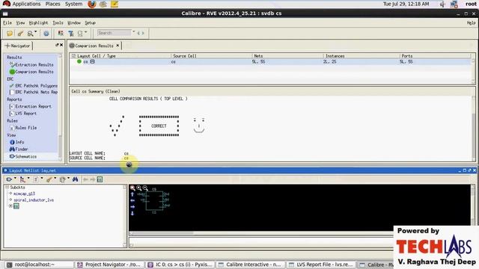This screenshot has height=269, width=479.
Task: Open Rules File in Navigator
Action: coord(23,128)
